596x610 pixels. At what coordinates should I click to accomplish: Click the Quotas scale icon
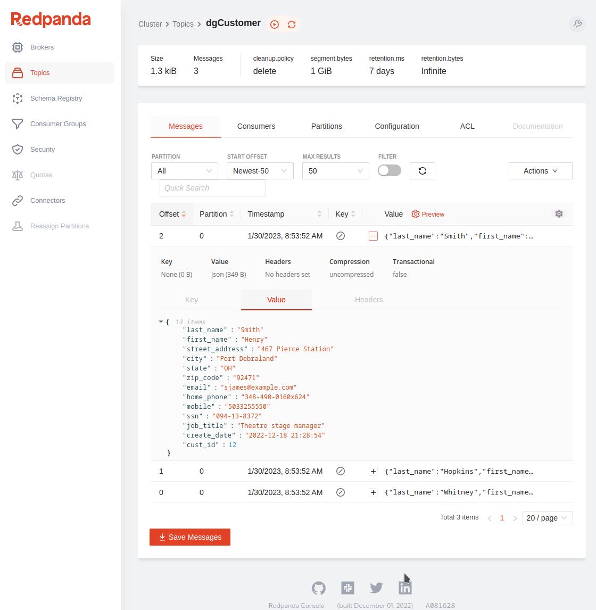pyautogui.click(x=18, y=175)
